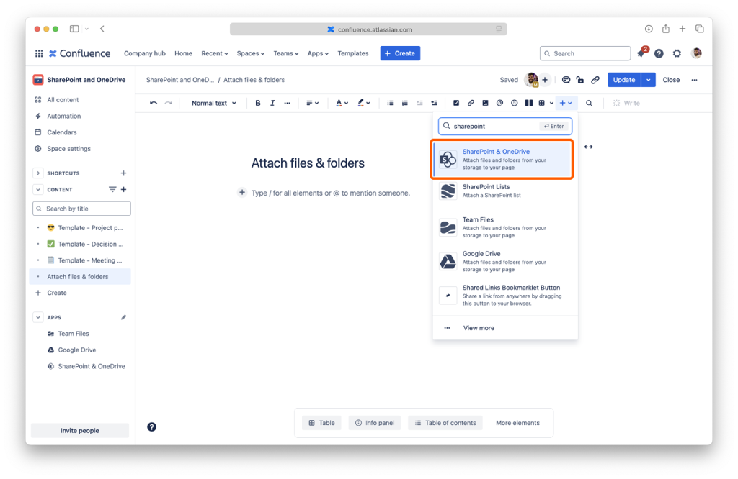This screenshot has width=738, height=479.
Task: Select SharePoint & OneDrive from the insert menu
Action: click(x=503, y=160)
